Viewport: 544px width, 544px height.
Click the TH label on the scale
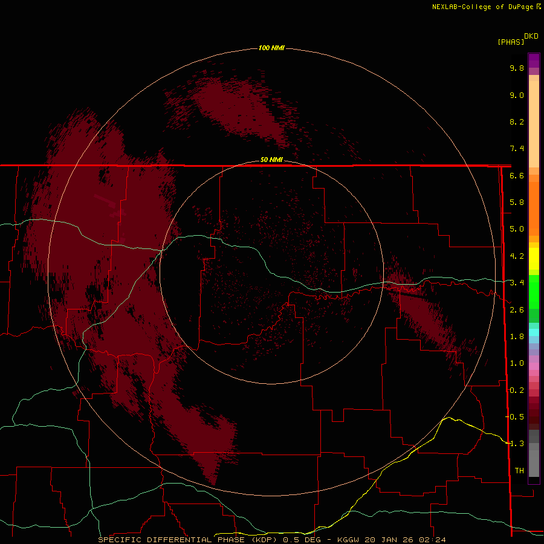[x=519, y=471]
